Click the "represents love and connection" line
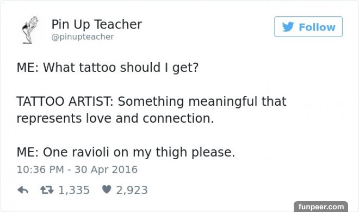359x212 pixels. point(115,118)
